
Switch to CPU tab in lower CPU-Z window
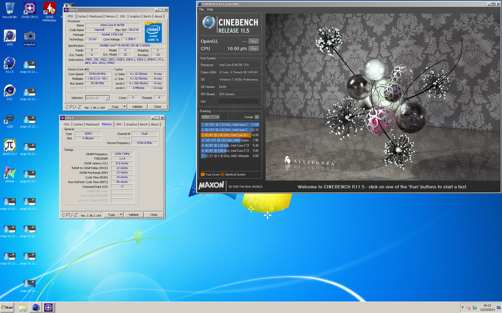(66, 125)
